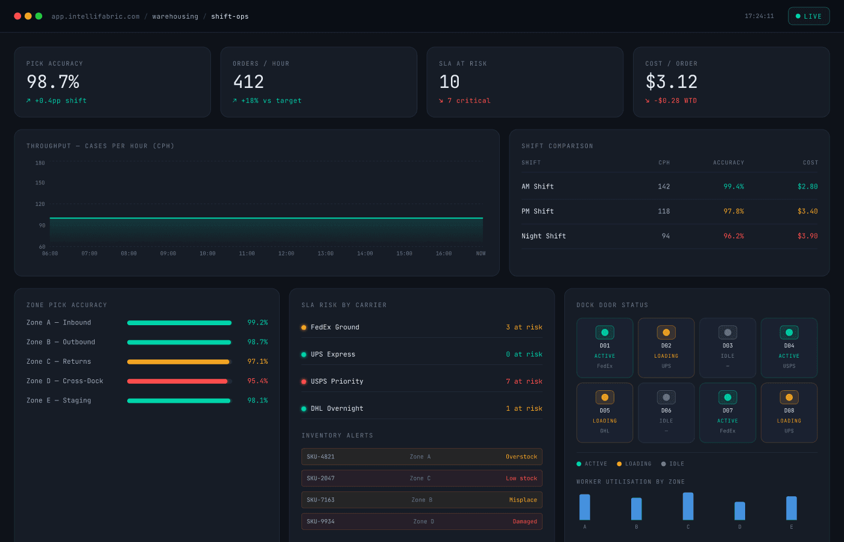The image size is (844, 542).
Task: Click the D02 LOADING dock door icon
Action: pos(666,332)
